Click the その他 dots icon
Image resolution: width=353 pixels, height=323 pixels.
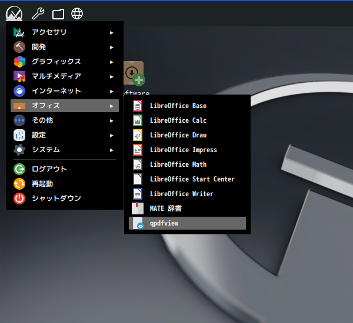19,120
